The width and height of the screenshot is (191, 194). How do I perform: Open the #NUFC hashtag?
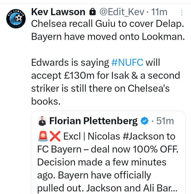click(127, 62)
